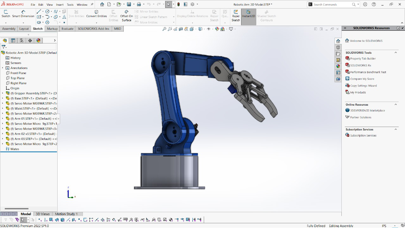Image resolution: width=405 pixels, height=228 pixels.
Task: Expand the Annotations node in FeatureManager tree
Action: (3, 68)
